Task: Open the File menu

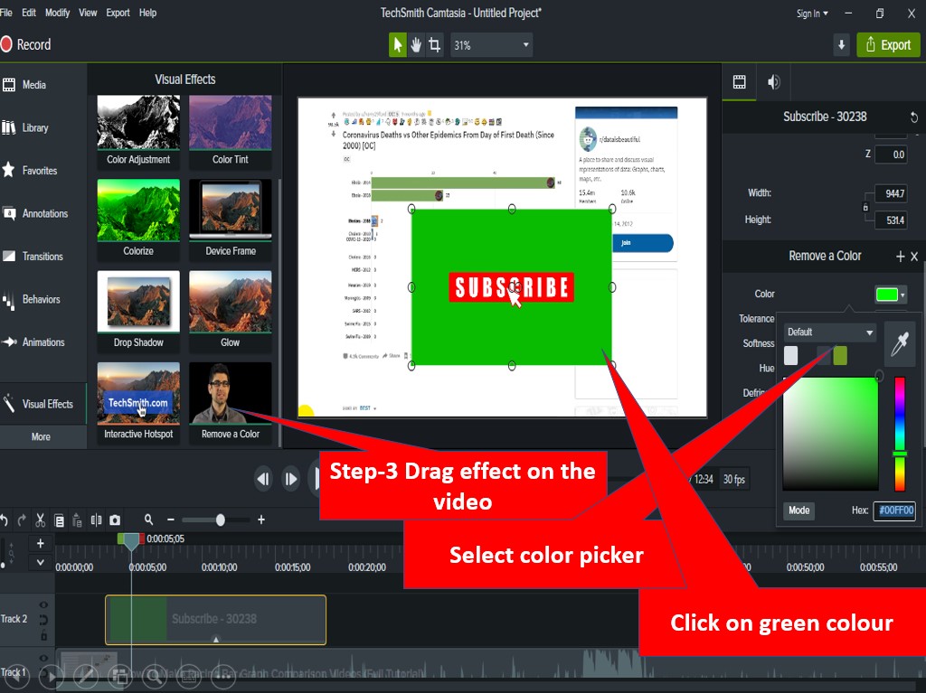Action: [x=6, y=13]
